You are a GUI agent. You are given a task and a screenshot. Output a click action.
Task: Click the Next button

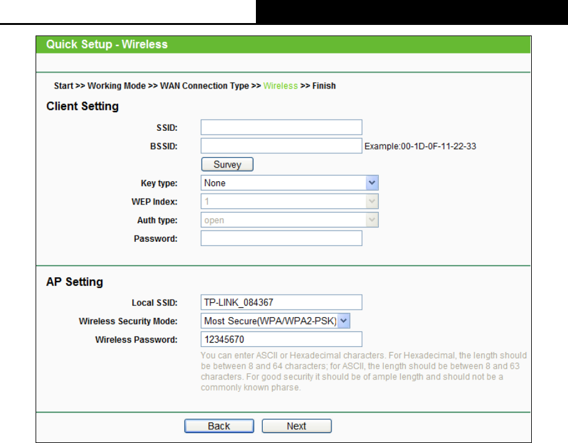coord(296,426)
